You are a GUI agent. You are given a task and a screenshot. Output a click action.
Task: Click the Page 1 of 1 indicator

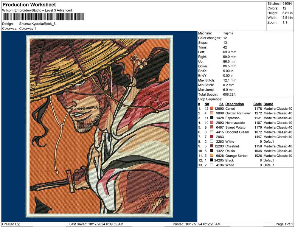tap(284, 224)
